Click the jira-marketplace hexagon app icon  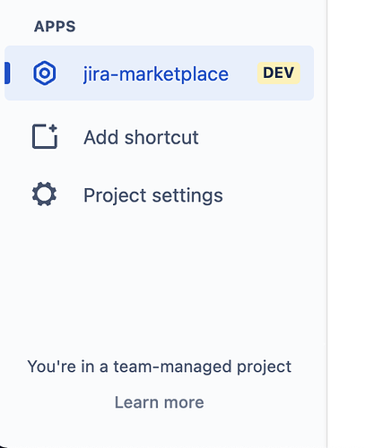click(44, 73)
